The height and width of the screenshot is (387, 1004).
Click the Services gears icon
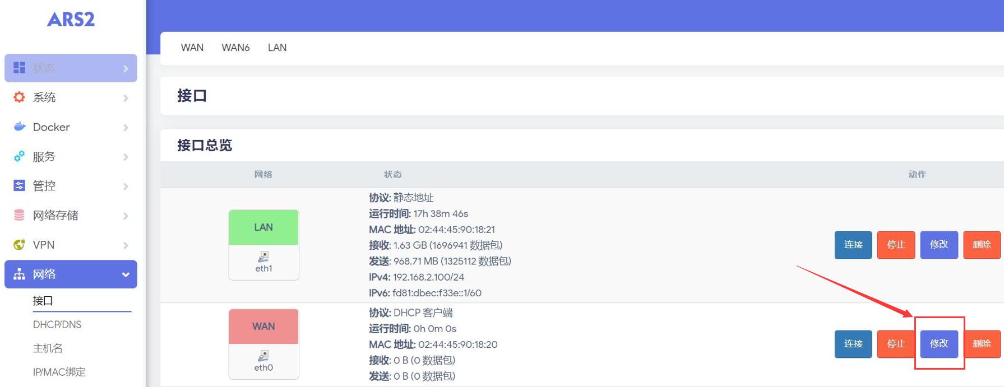[19, 156]
